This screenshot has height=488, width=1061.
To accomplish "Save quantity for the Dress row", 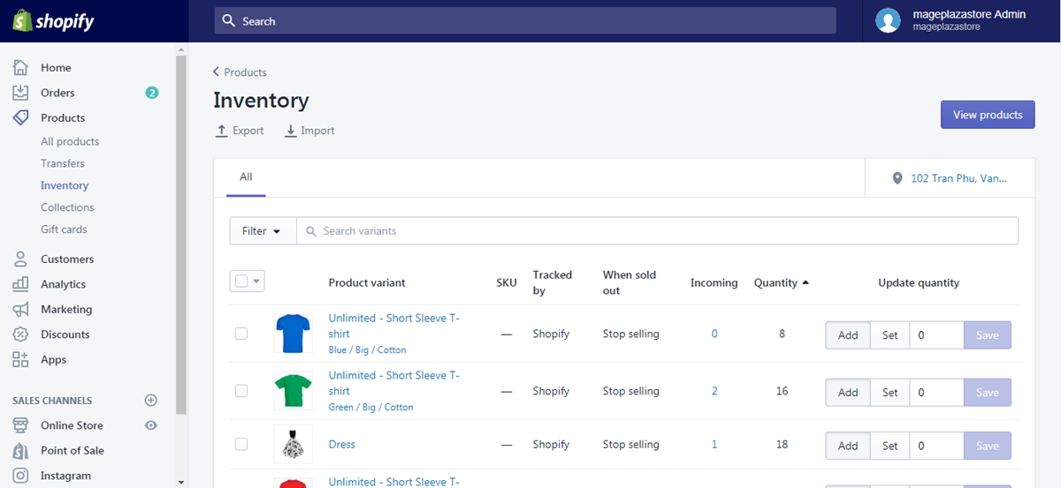I will tap(988, 446).
